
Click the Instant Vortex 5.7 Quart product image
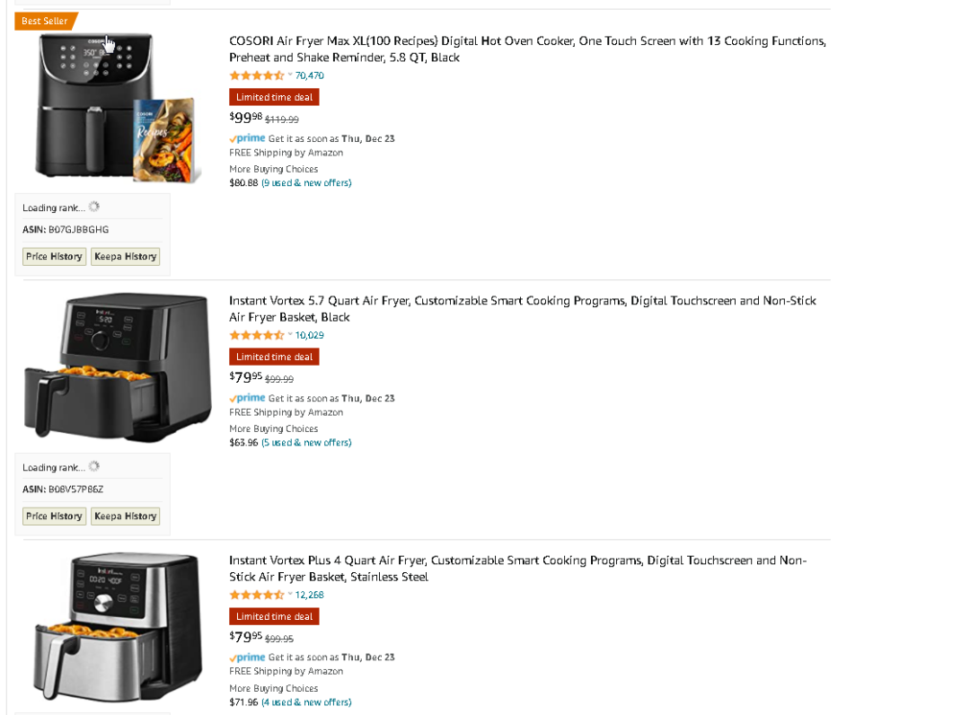coord(117,368)
